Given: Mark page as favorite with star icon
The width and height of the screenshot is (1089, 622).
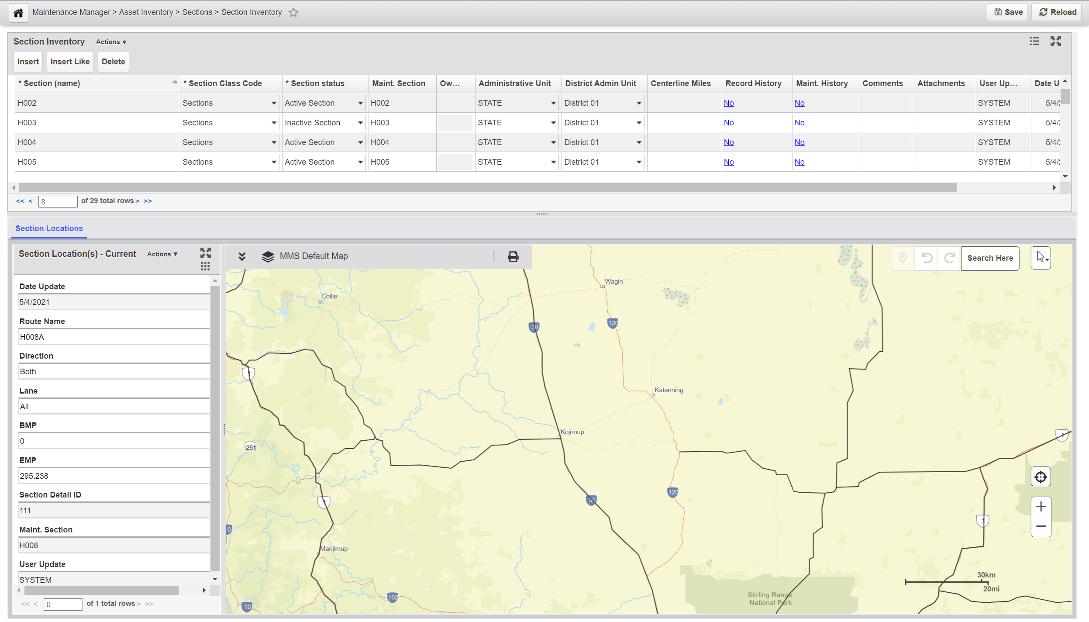Looking at the screenshot, I should click(x=293, y=13).
